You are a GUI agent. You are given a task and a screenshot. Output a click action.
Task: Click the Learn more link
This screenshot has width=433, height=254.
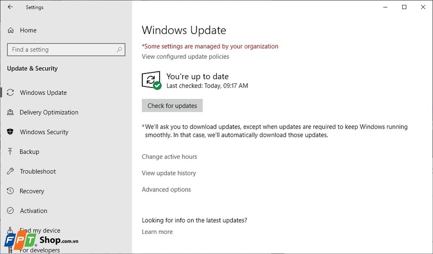[157, 232]
